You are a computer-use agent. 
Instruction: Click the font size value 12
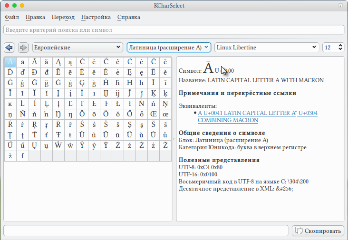tap(328, 48)
